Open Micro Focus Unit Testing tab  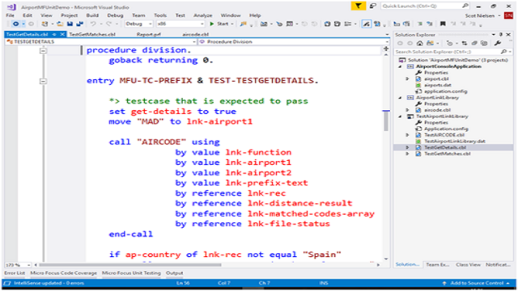pos(131,273)
